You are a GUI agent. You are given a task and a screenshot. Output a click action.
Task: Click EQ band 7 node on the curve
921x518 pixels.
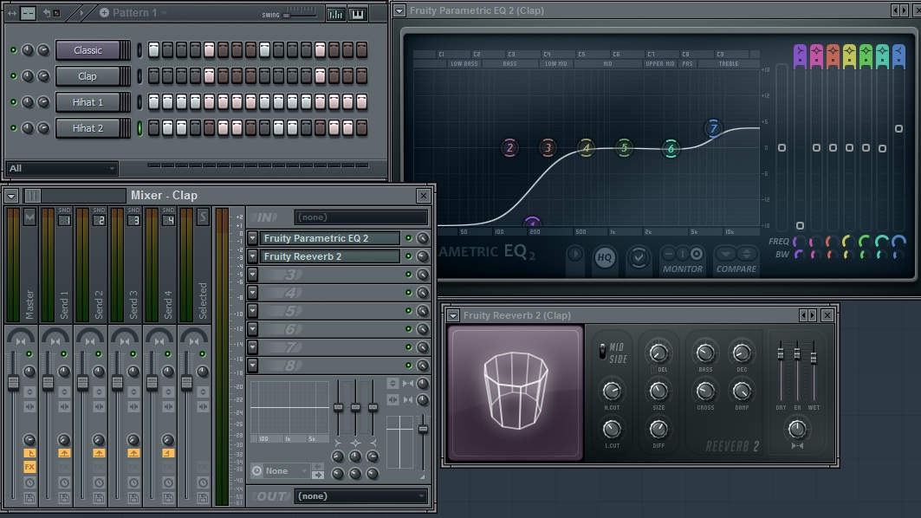tap(713, 129)
